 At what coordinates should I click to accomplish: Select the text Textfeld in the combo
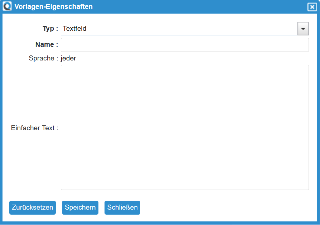pyautogui.click(x=75, y=29)
